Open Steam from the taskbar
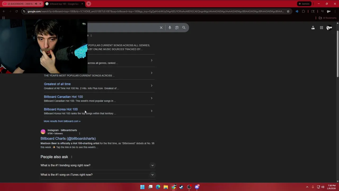The height and width of the screenshot is (191, 339). [181, 187]
